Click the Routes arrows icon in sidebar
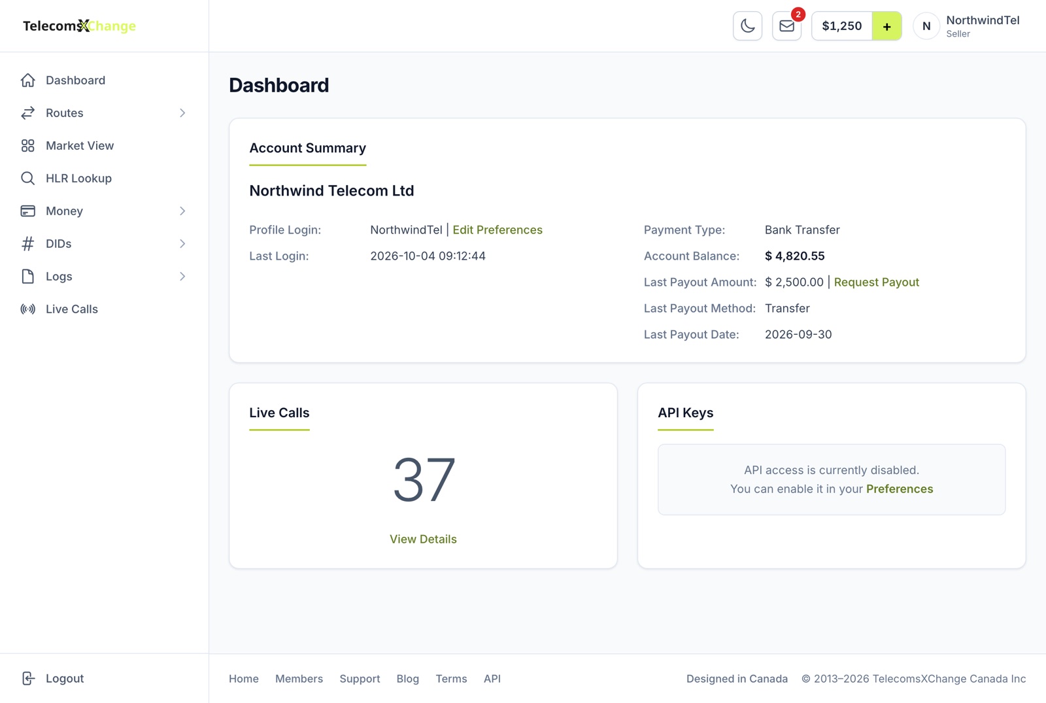Image resolution: width=1046 pixels, height=703 pixels. 27,113
